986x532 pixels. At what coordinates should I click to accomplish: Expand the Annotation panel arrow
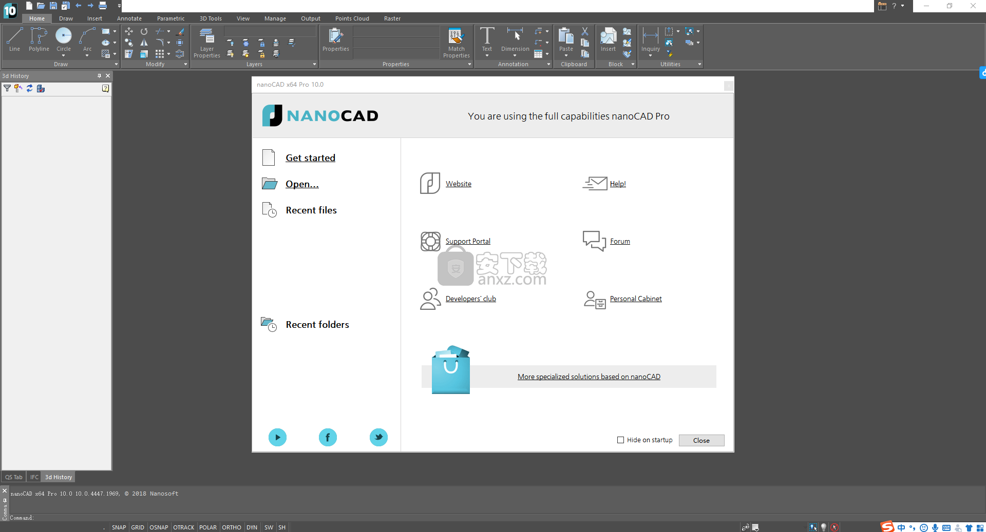tap(548, 64)
